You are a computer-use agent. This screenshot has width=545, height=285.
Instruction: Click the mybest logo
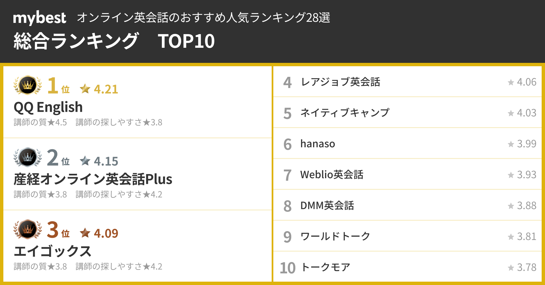pos(40,18)
